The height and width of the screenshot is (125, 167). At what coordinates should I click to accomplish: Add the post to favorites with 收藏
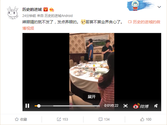click(x=21, y=119)
